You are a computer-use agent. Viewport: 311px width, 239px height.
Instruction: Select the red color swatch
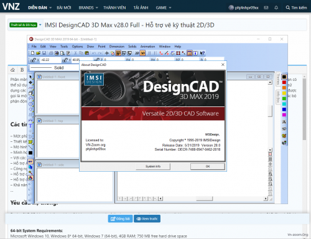[284, 82]
